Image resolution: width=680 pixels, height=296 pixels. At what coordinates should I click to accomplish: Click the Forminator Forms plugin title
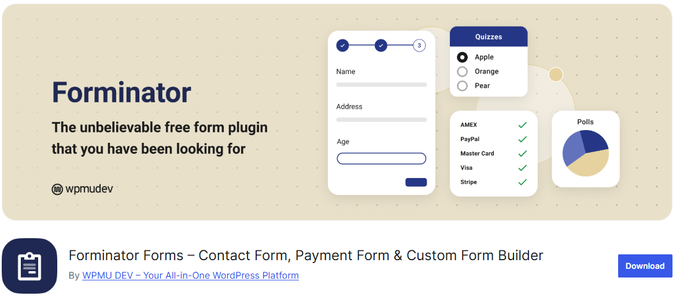[x=306, y=256]
